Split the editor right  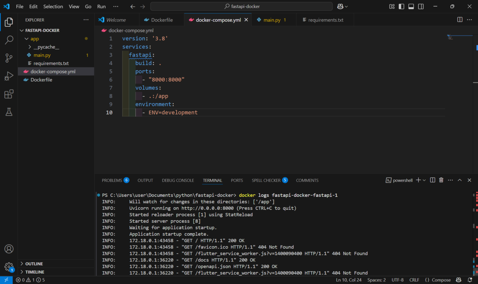click(460, 20)
